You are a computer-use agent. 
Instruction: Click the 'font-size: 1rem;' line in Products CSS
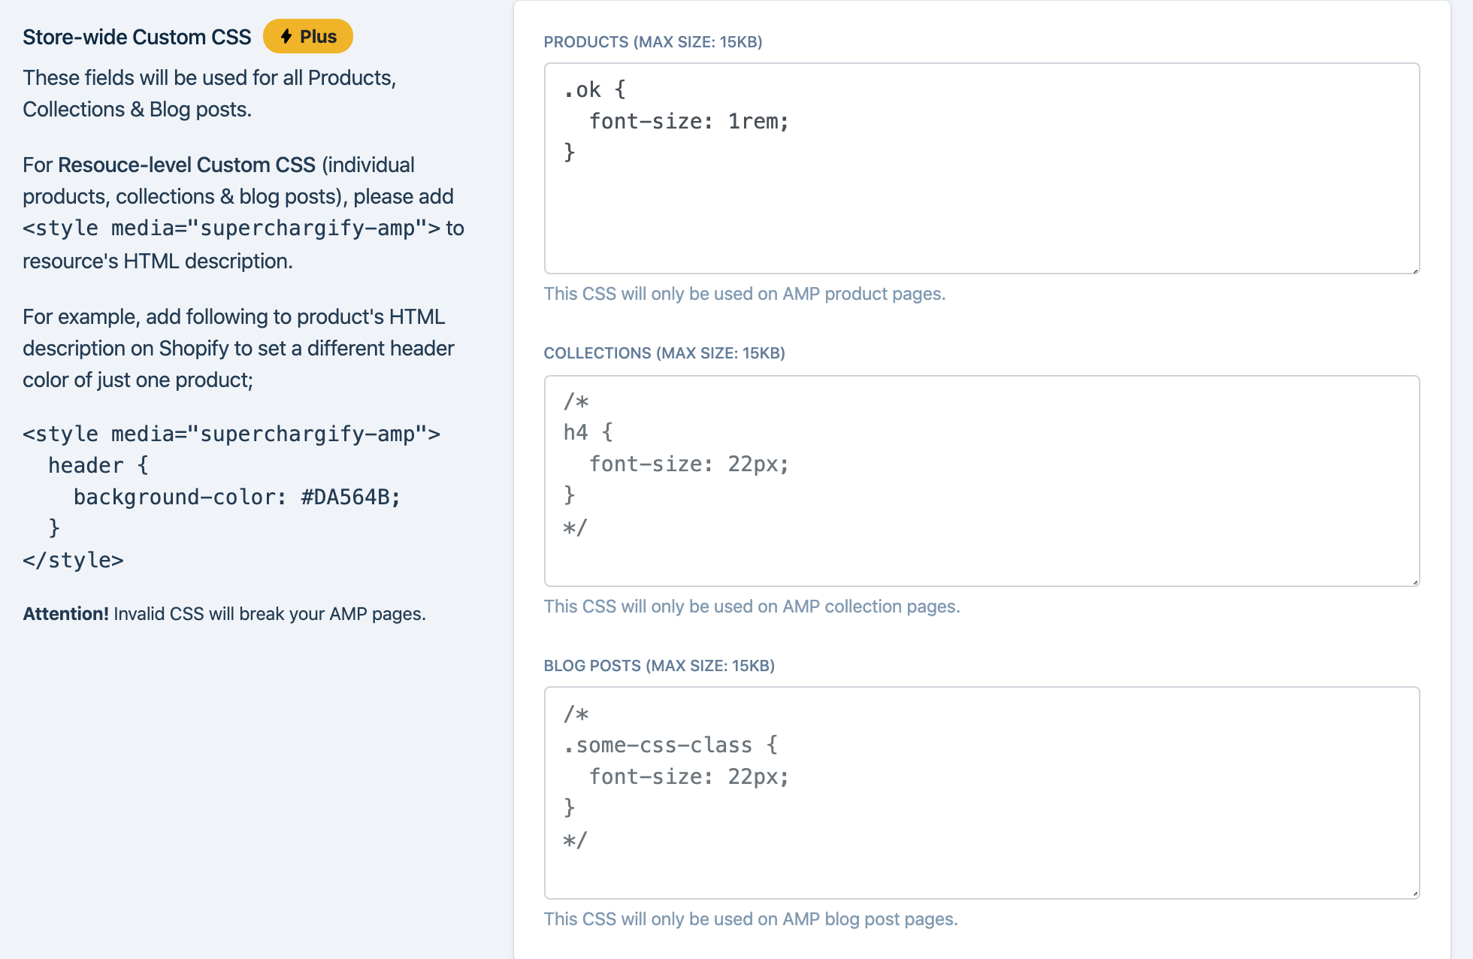tap(688, 122)
